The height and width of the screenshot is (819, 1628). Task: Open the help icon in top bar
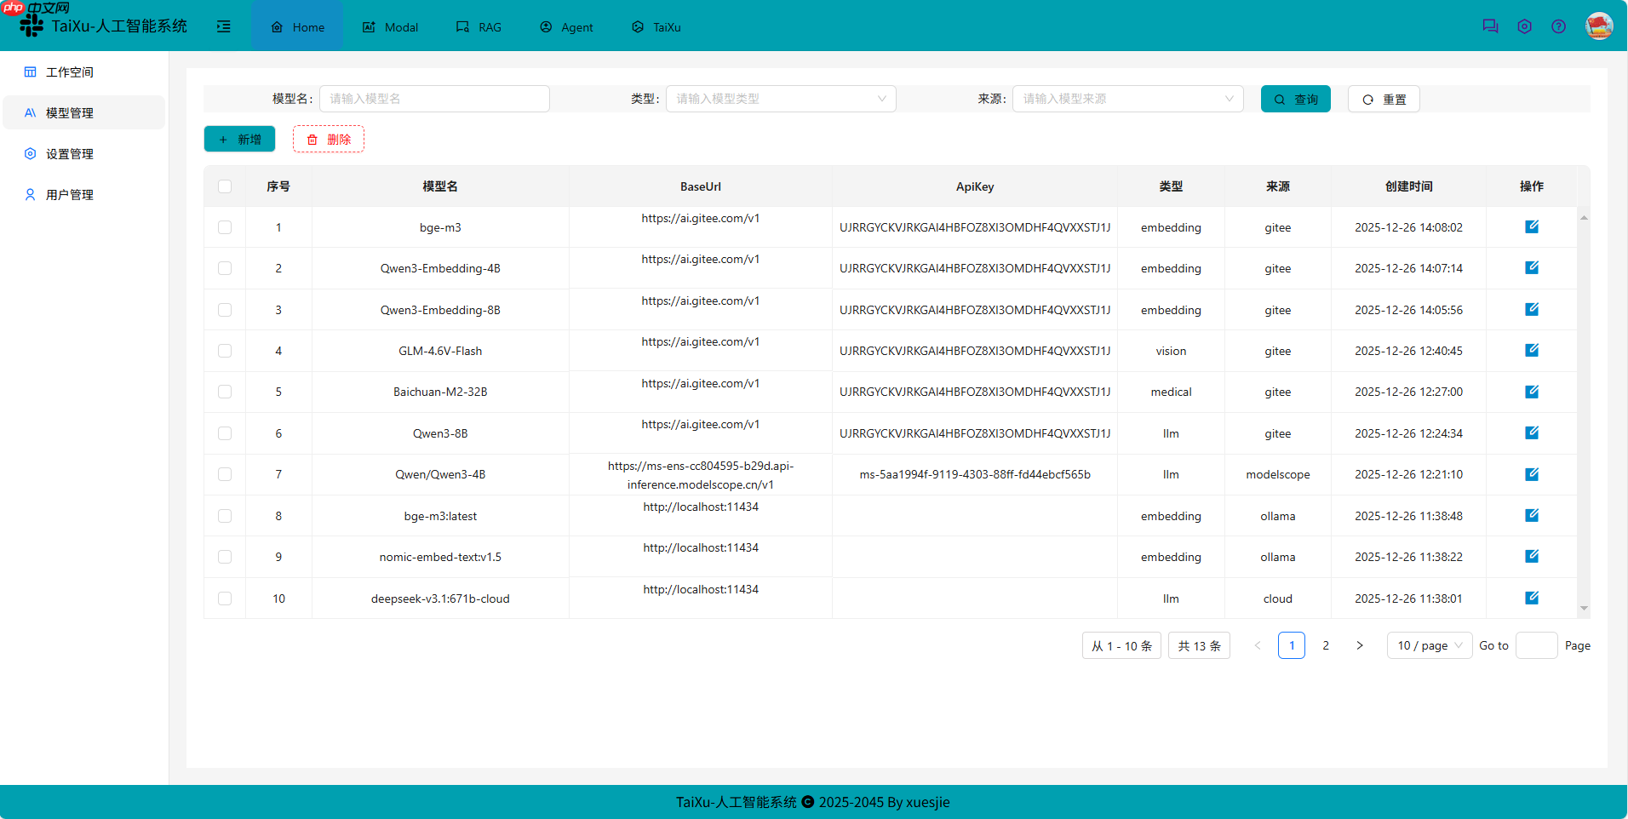(x=1559, y=26)
